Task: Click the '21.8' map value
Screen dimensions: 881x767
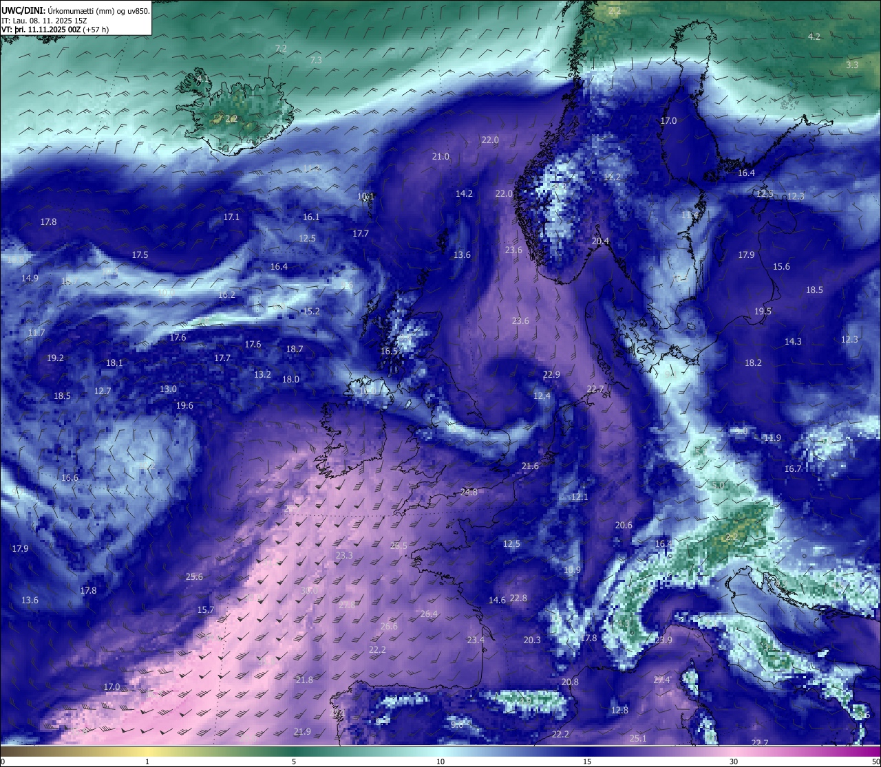Action: [x=304, y=680]
